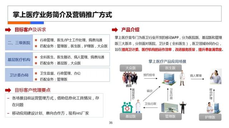
Task: Click the 预约挂号 arrow label
Action: tap(149, 75)
